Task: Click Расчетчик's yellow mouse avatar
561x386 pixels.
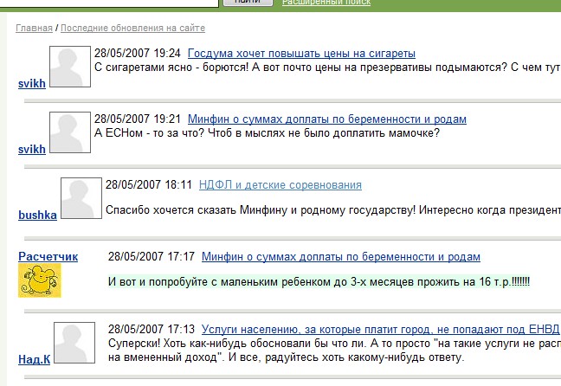Action: [40, 280]
